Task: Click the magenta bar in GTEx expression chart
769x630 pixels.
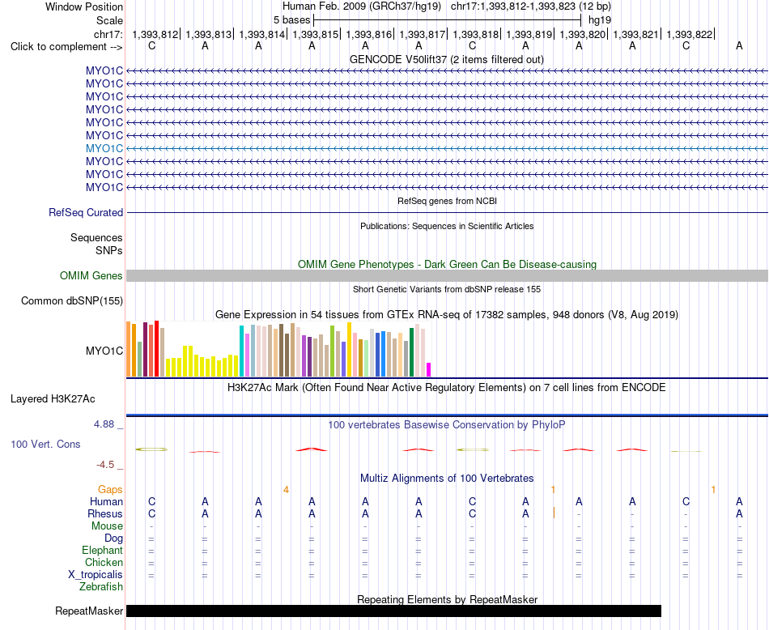Action: [429, 370]
